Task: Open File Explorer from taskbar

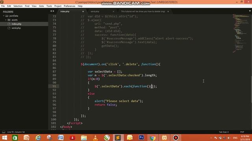Action: pos(84,137)
